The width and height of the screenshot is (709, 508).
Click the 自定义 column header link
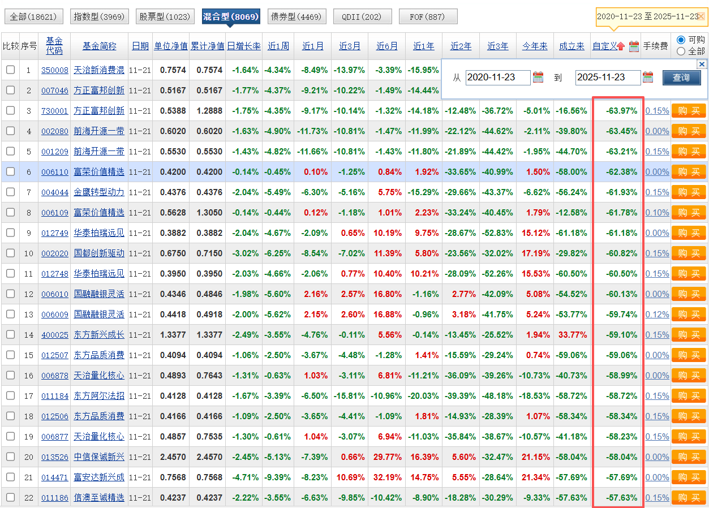[604, 46]
